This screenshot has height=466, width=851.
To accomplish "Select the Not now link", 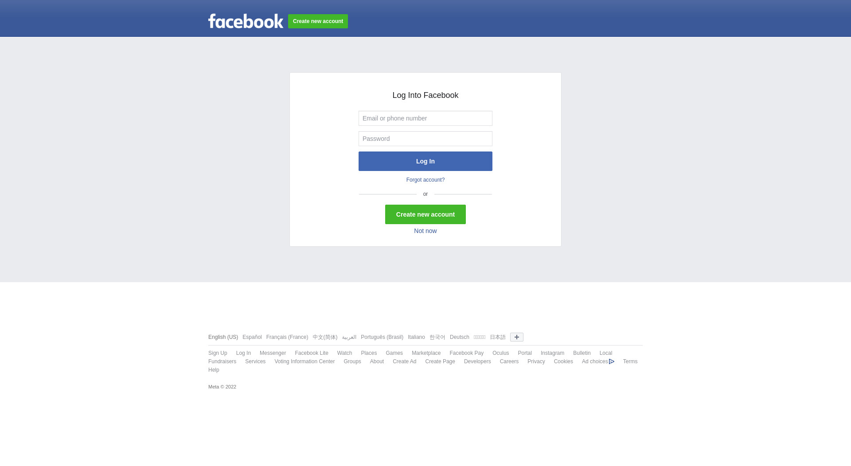I will click(425, 231).
